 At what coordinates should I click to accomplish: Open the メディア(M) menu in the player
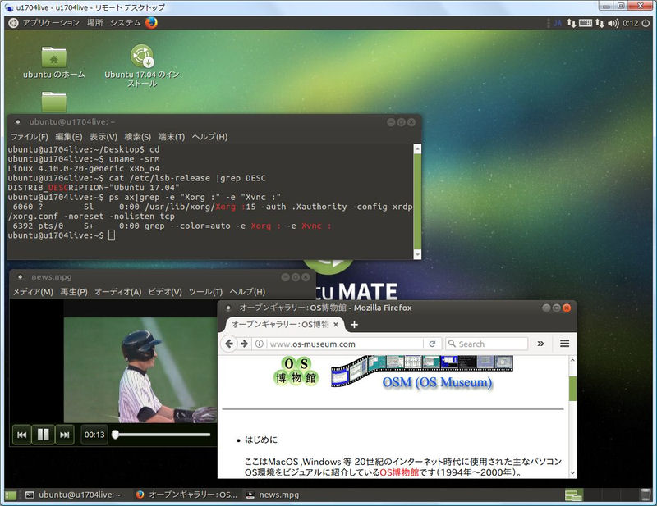point(33,292)
